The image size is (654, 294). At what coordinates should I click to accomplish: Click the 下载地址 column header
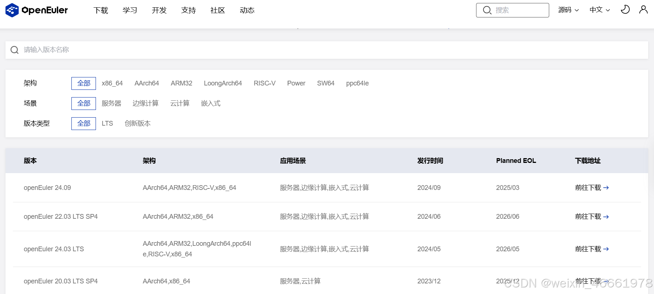pyautogui.click(x=588, y=161)
